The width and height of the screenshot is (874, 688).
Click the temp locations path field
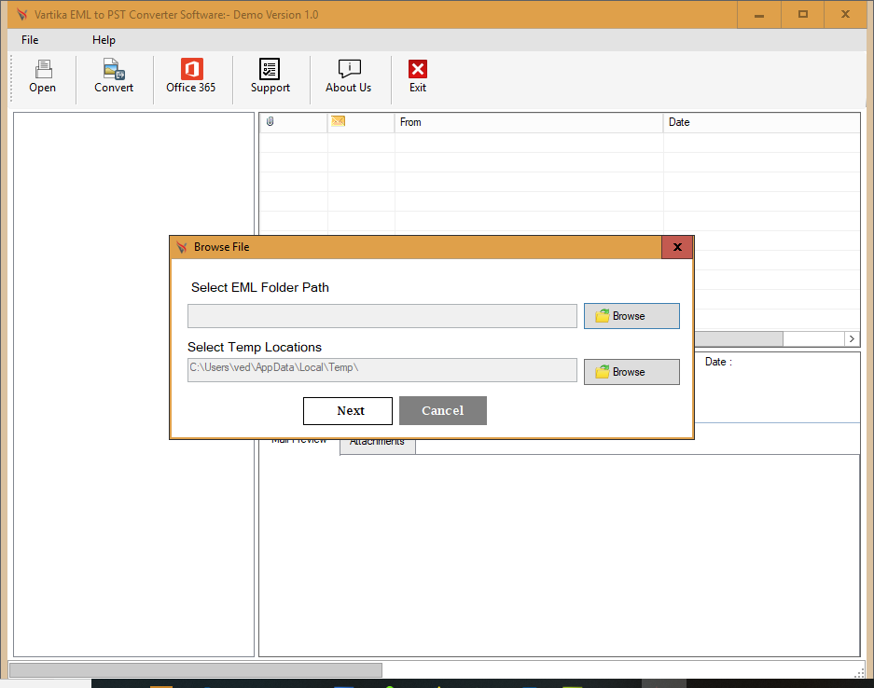(x=382, y=370)
